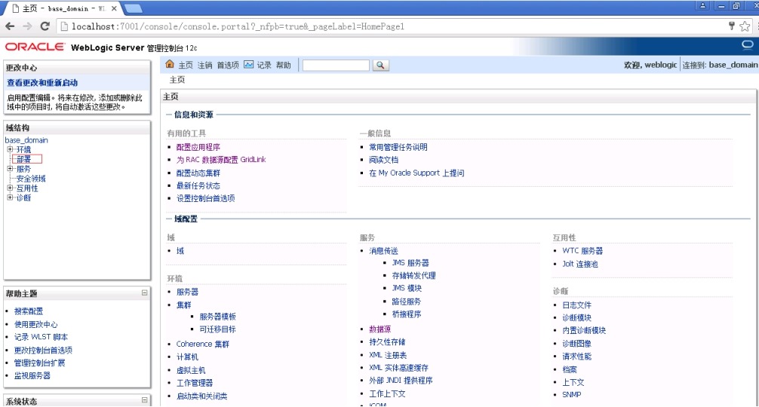Open the base_domain tree root

(x=26, y=140)
